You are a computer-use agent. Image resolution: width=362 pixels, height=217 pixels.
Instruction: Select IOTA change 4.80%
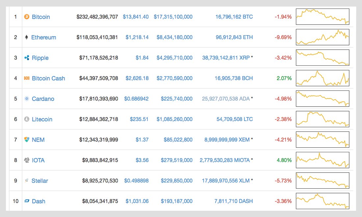[284, 160]
